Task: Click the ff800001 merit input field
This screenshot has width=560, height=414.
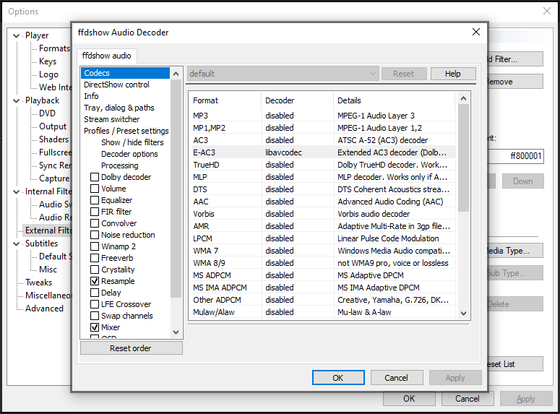Action: click(x=516, y=156)
